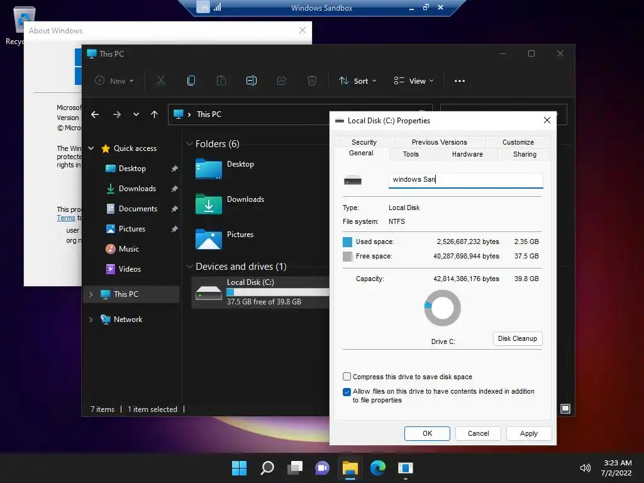Click the clock and date in taskbar
The image size is (644, 483).
coord(618,468)
